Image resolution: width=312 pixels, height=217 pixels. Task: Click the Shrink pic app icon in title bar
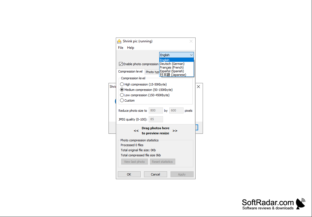(119, 41)
